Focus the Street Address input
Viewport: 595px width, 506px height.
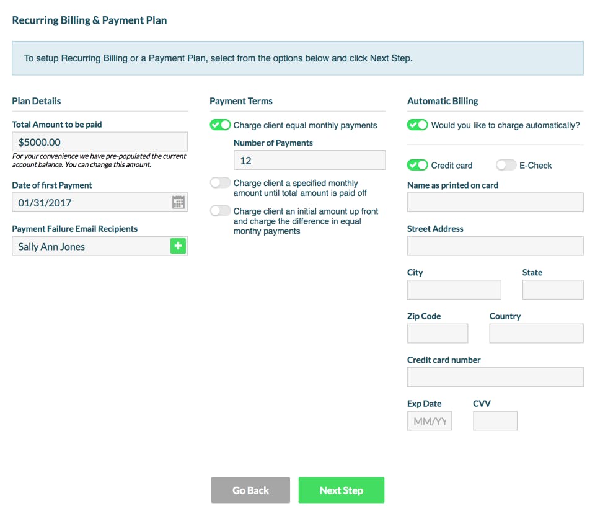click(495, 246)
